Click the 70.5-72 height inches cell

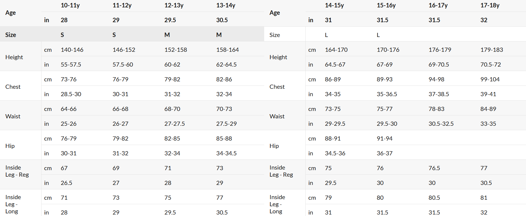pos(490,65)
